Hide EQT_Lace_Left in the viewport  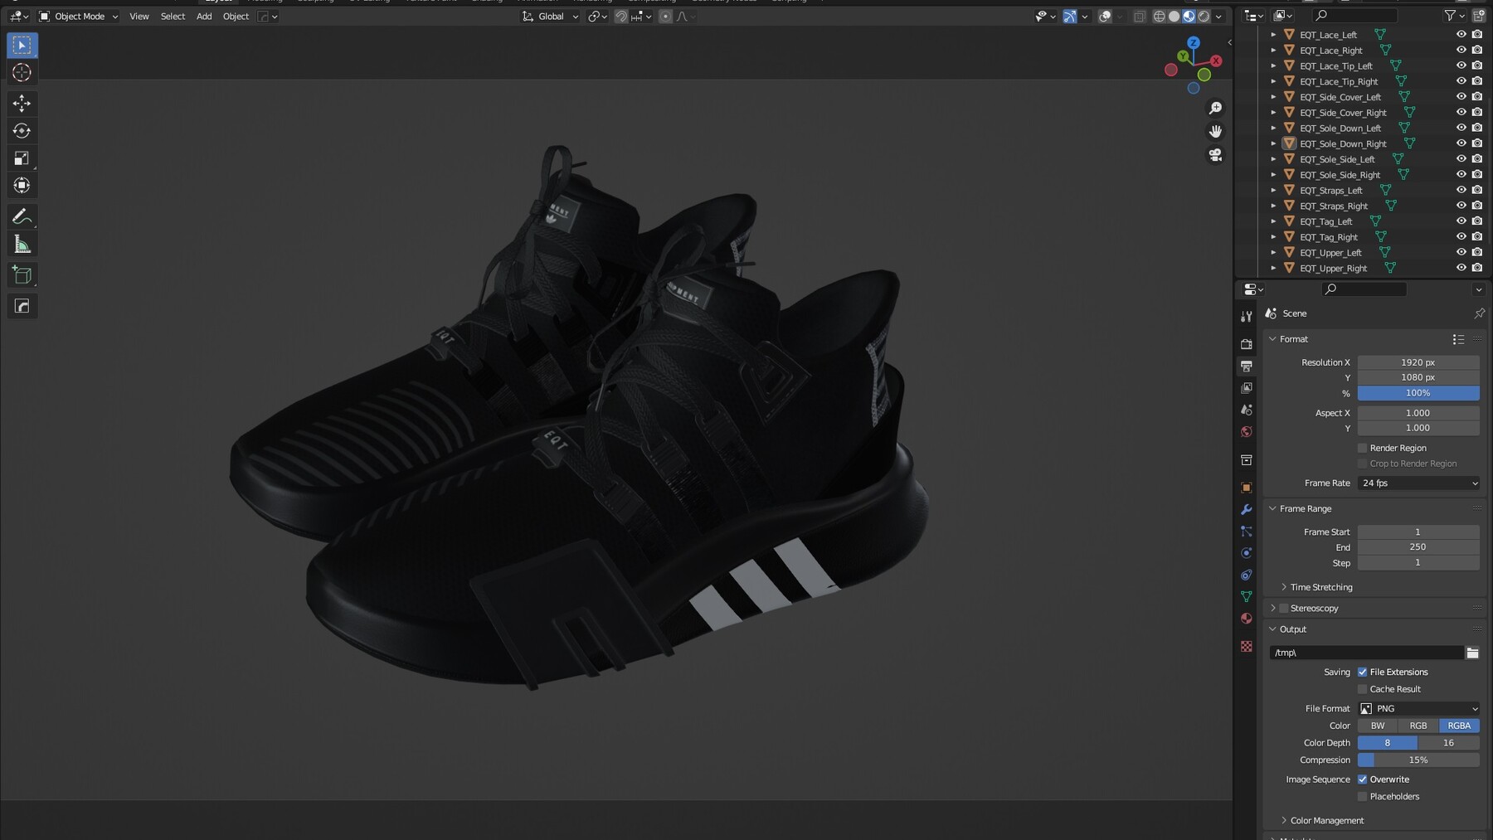pyautogui.click(x=1460, y=34)
